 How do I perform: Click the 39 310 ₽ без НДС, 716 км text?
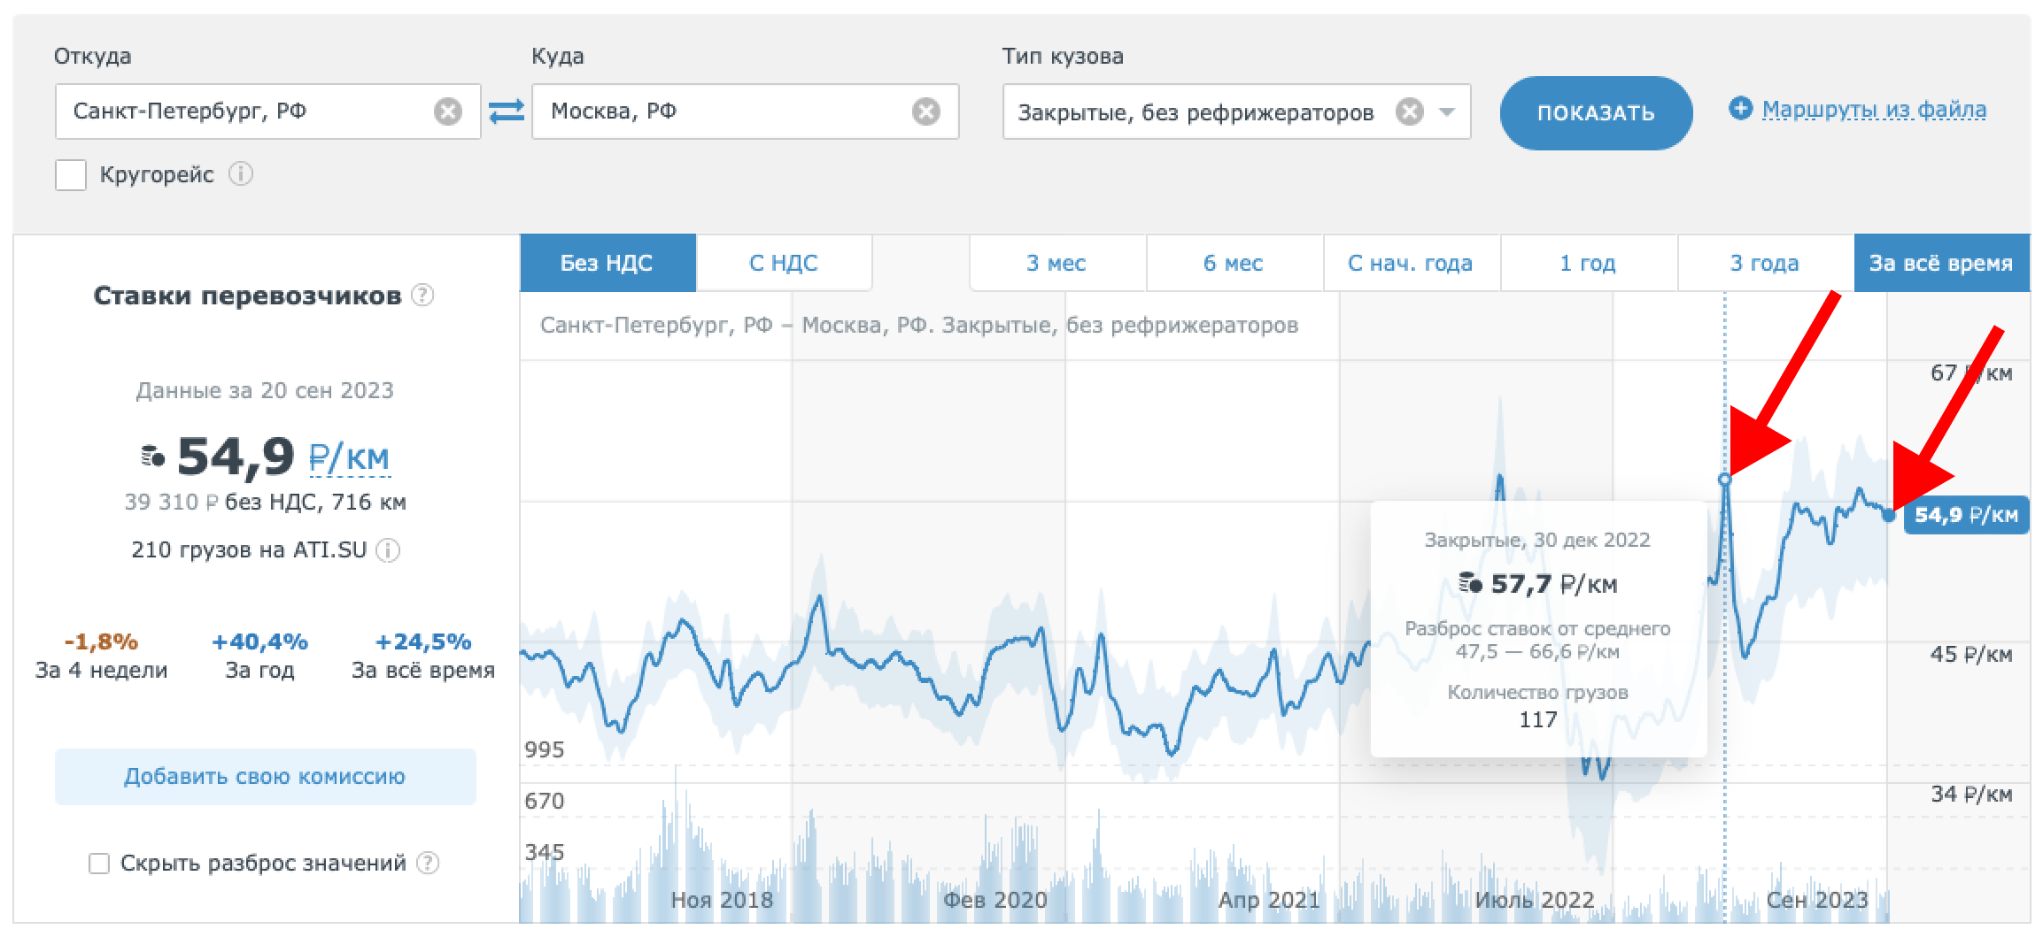[265, 503]
